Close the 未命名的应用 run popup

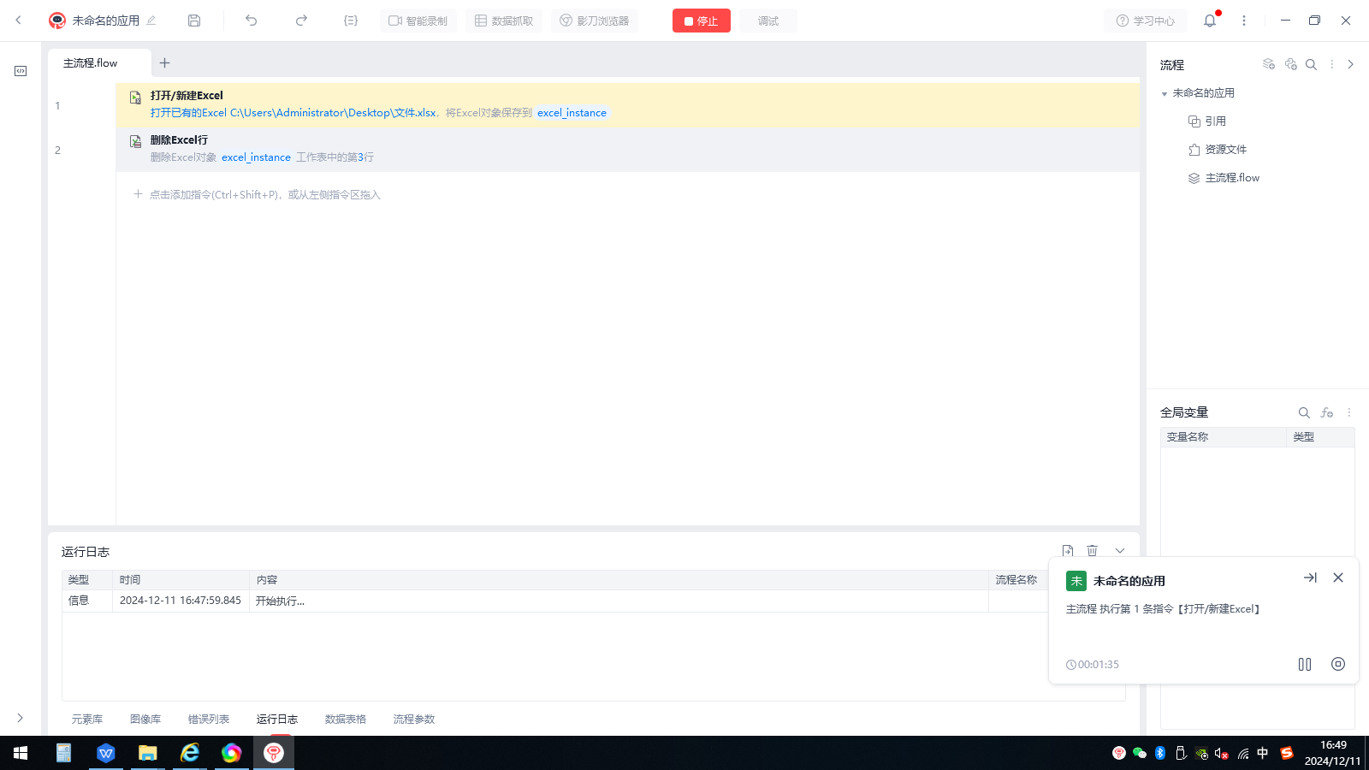point(1338,578)
